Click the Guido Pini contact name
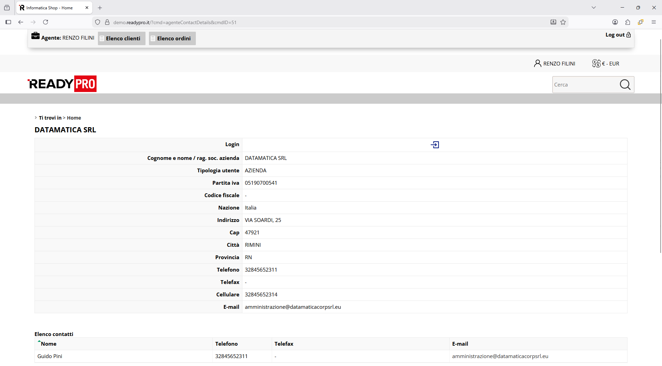The width and height of the screenshot is (662, 366). pyautogui.click(x=50, y=356)
